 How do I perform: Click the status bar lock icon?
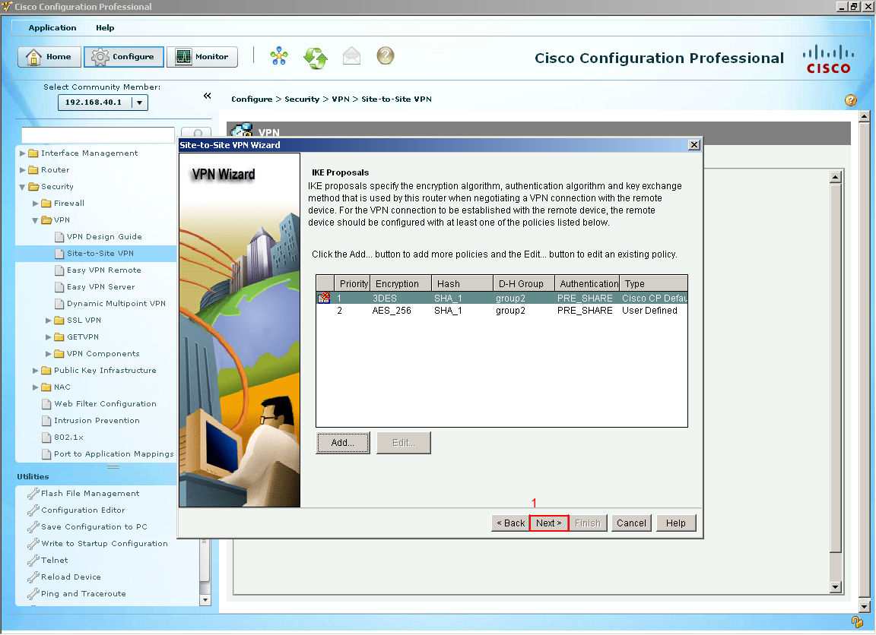point(857,621)
